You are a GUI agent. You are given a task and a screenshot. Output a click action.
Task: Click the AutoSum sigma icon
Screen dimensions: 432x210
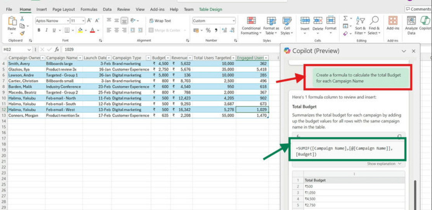pyautogui.click(x=345, y=18)
